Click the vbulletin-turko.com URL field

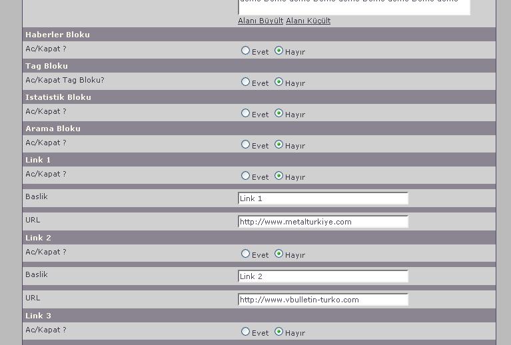coord(323,300)
